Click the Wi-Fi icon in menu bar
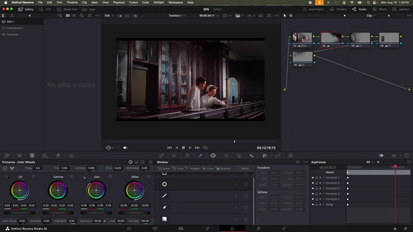Screen dimensions: 413x232 click(x=352, y=3)
